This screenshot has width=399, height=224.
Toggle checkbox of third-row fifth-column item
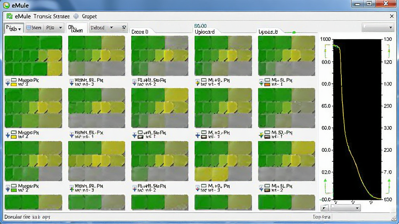pos(267,186)
